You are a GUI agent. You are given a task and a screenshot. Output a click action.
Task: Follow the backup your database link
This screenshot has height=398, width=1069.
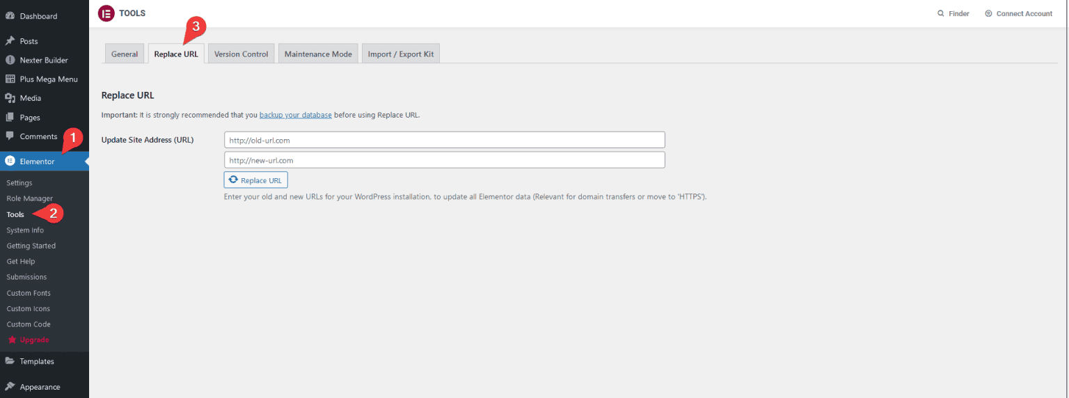[x=295, y=115]
